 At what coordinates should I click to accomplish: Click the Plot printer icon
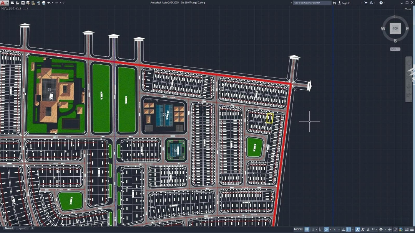pos(43,3)
